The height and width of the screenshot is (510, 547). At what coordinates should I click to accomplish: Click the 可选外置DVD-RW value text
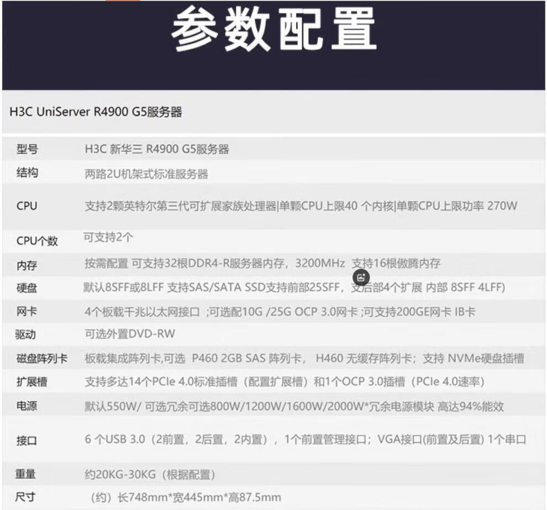[129, 334]
